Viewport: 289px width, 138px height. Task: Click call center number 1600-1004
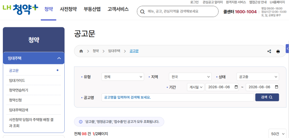point(246,12)
